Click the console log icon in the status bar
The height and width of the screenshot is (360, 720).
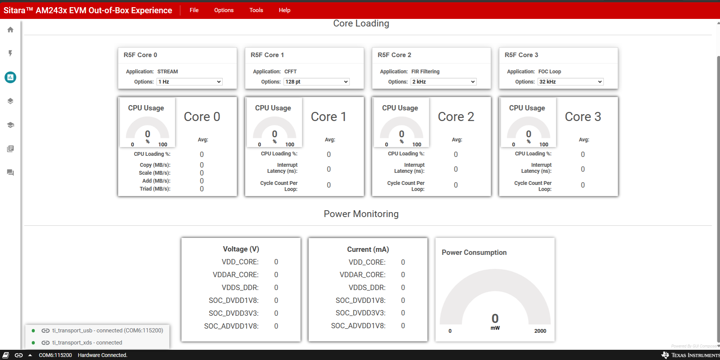(x=6, y=355)
